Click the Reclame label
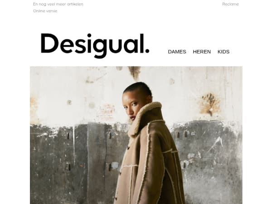The image size is (272, 204). coord(231,4)
